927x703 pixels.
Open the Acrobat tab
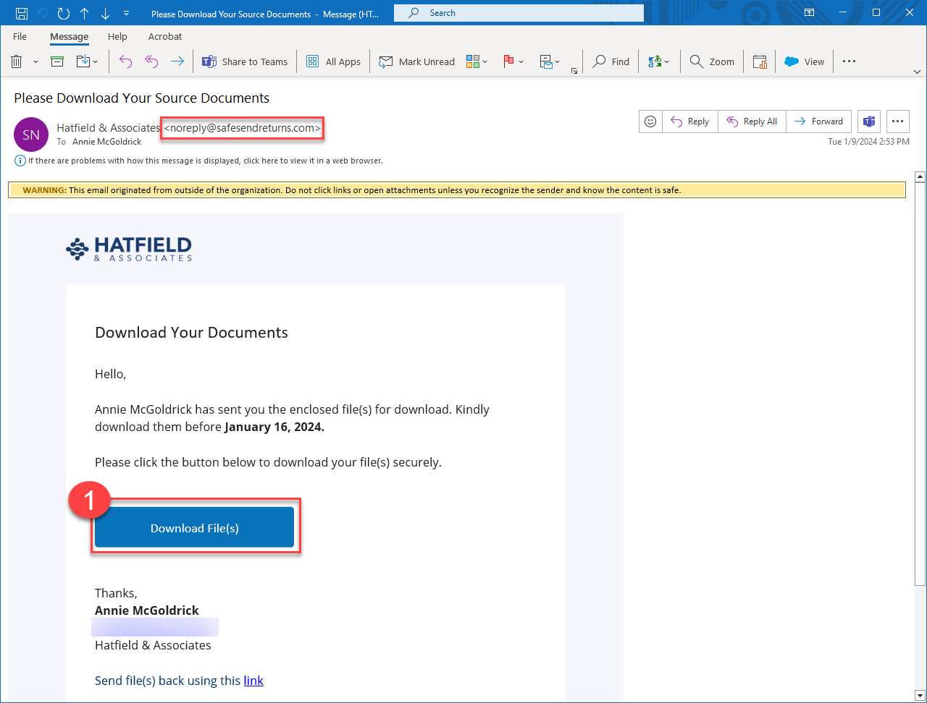click(x=164, y=36)
